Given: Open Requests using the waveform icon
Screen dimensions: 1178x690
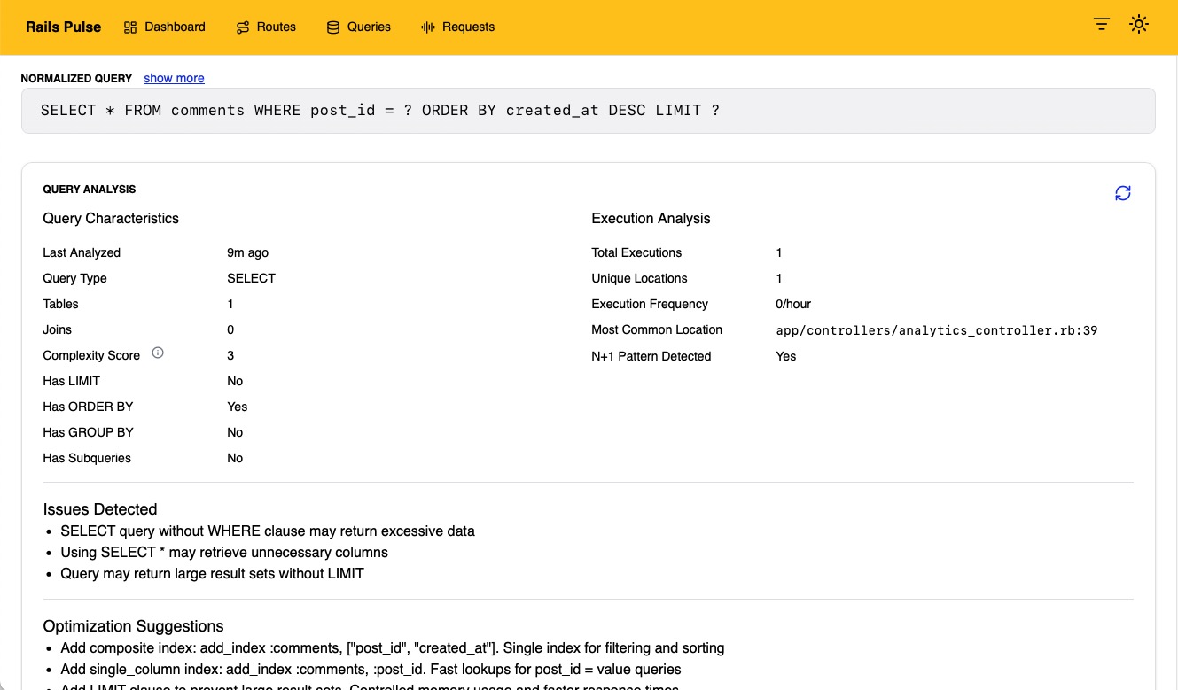Looking at the screenshot, I should pos(428,27).
